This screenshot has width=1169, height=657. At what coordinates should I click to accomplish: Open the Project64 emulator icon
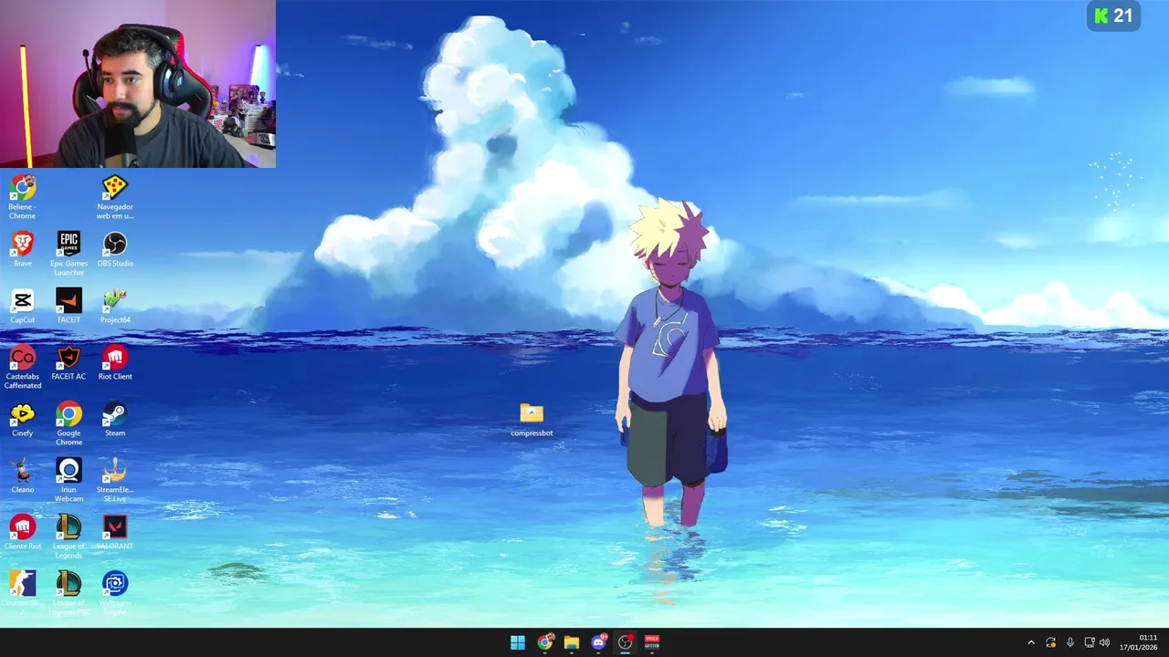[115, 306]
